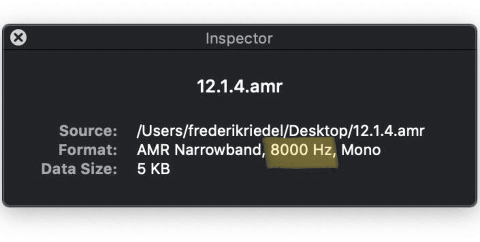Click the Inspector title text
This screenshot has height=242, width=480.
click(239, 39)
